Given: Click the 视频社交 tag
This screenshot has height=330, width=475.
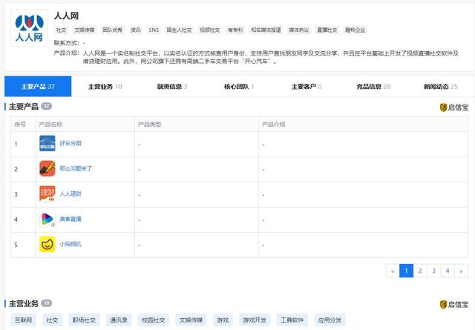Looking at the screenshot, I should coord(209,30).
